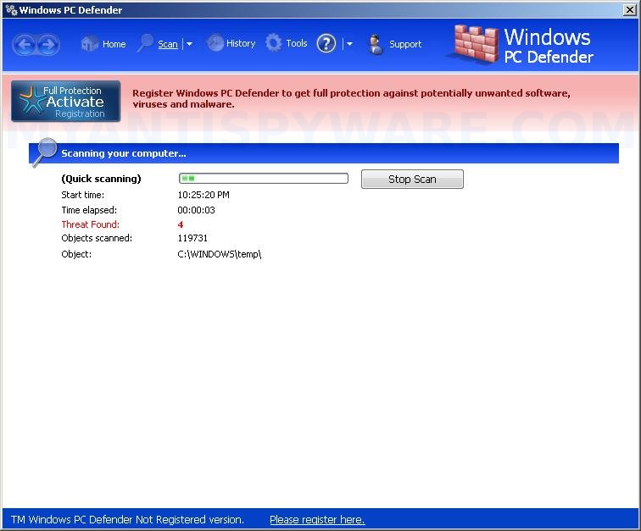Open the Home menu label

[114, 44]
